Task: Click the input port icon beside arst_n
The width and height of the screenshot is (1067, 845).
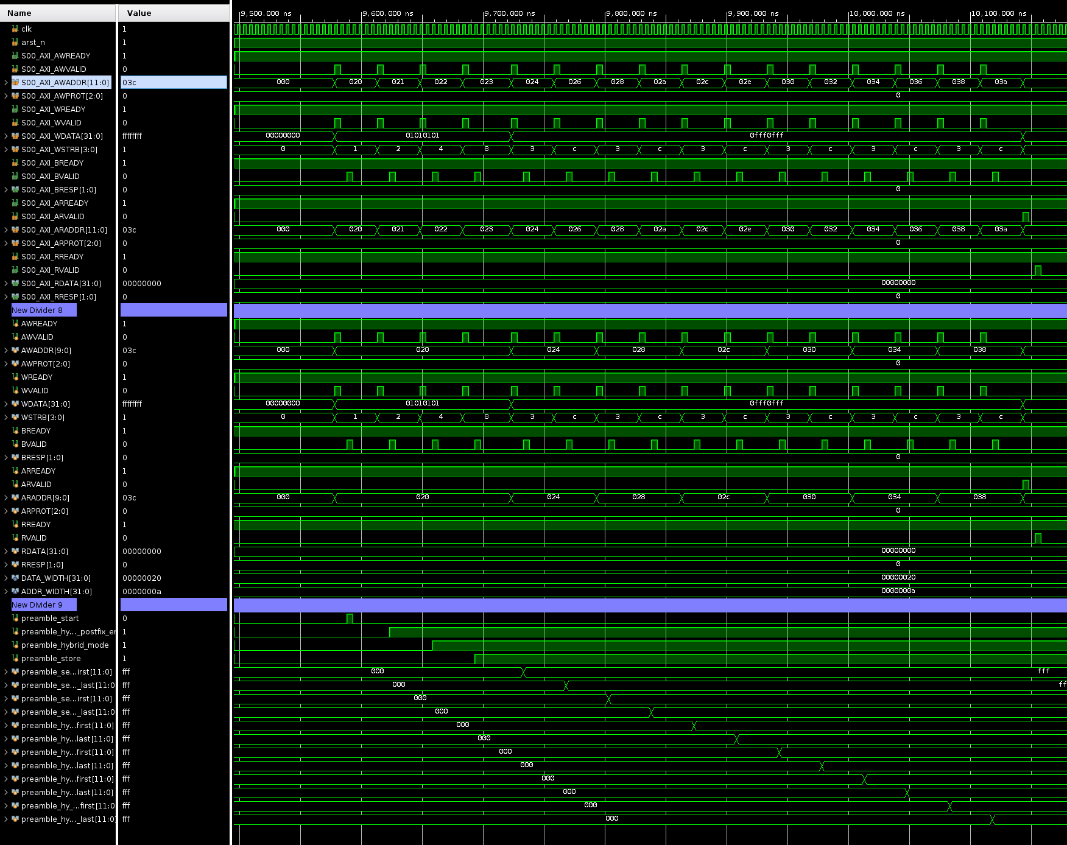Action: (x=15, y=42)
